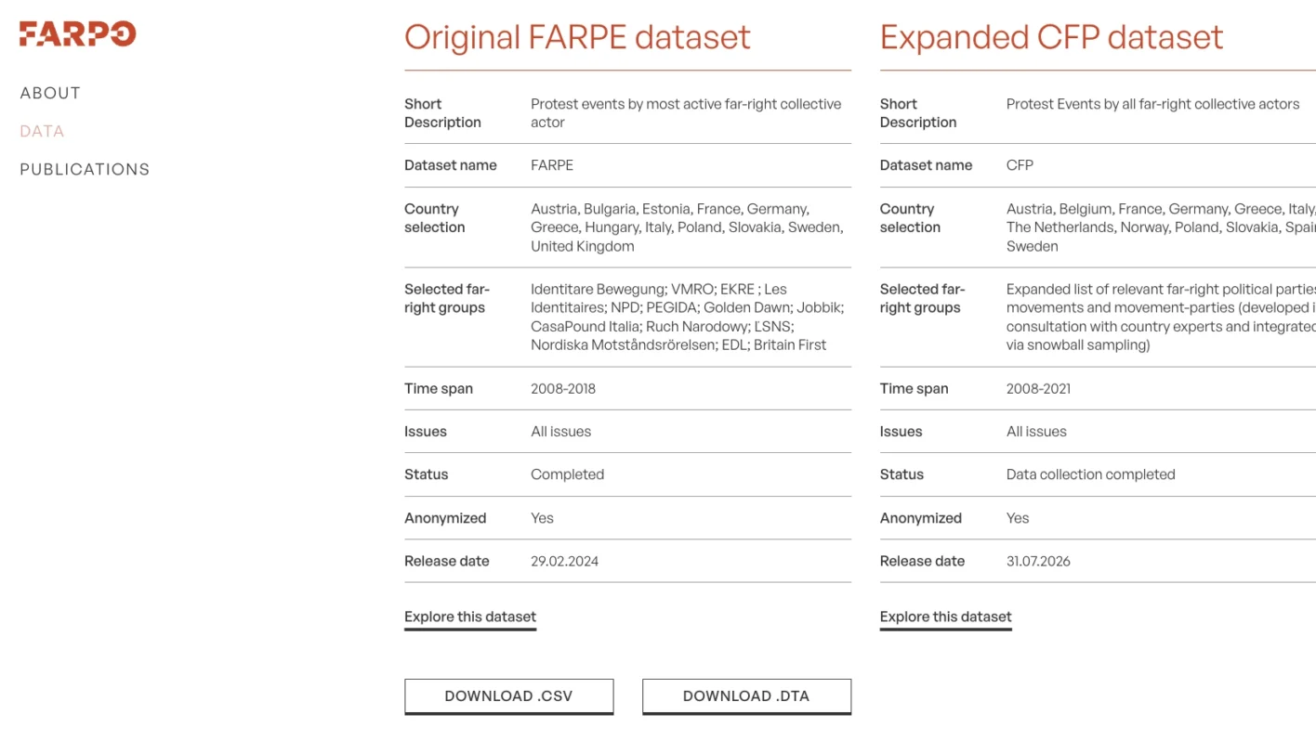Select the dataset name value 'CFP'

point(1020,165)
